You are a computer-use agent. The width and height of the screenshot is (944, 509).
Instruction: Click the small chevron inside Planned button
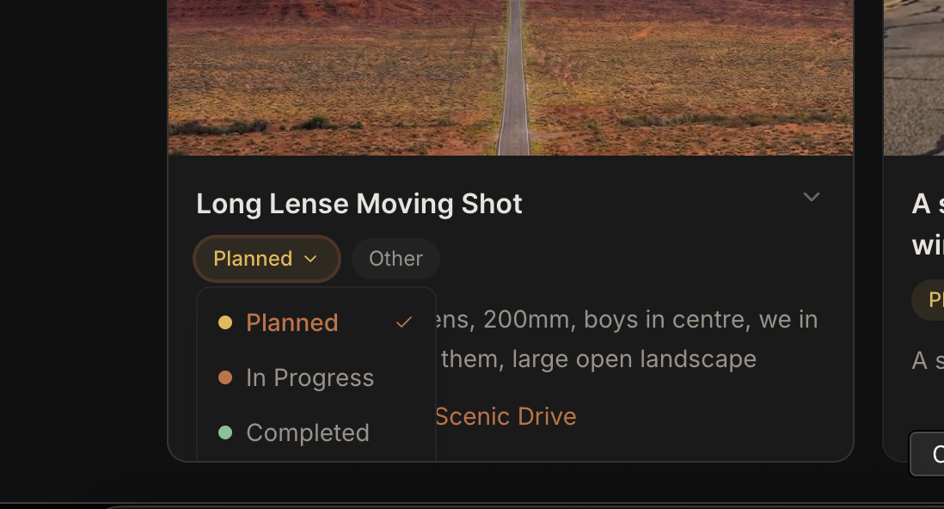[x=311, y=259]
